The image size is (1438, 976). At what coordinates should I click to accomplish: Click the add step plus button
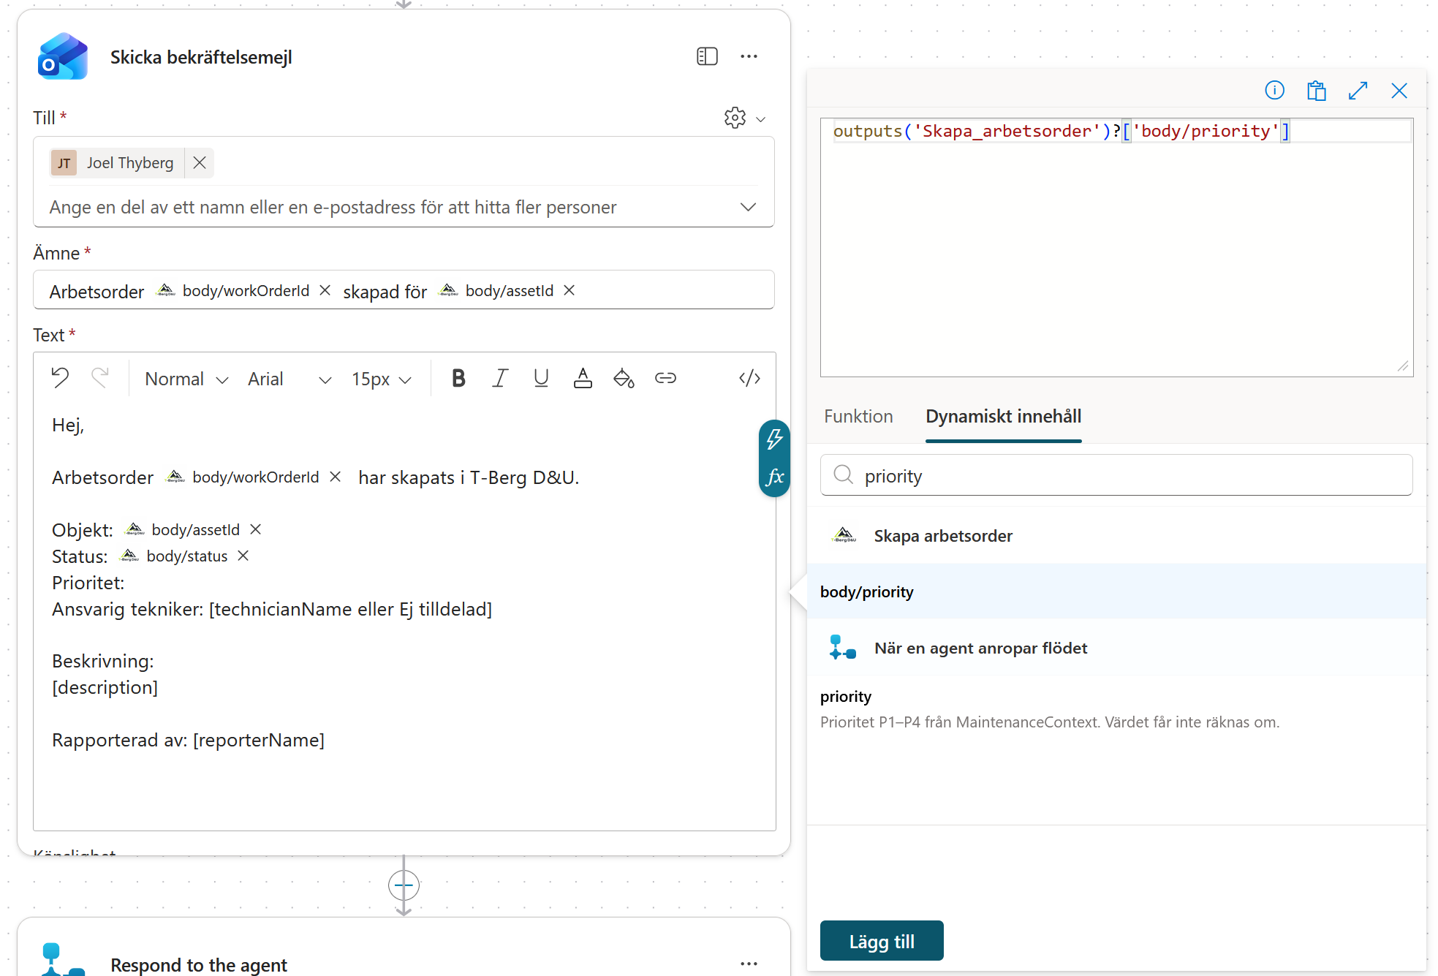pyautogui.click(x=404, y=885)
